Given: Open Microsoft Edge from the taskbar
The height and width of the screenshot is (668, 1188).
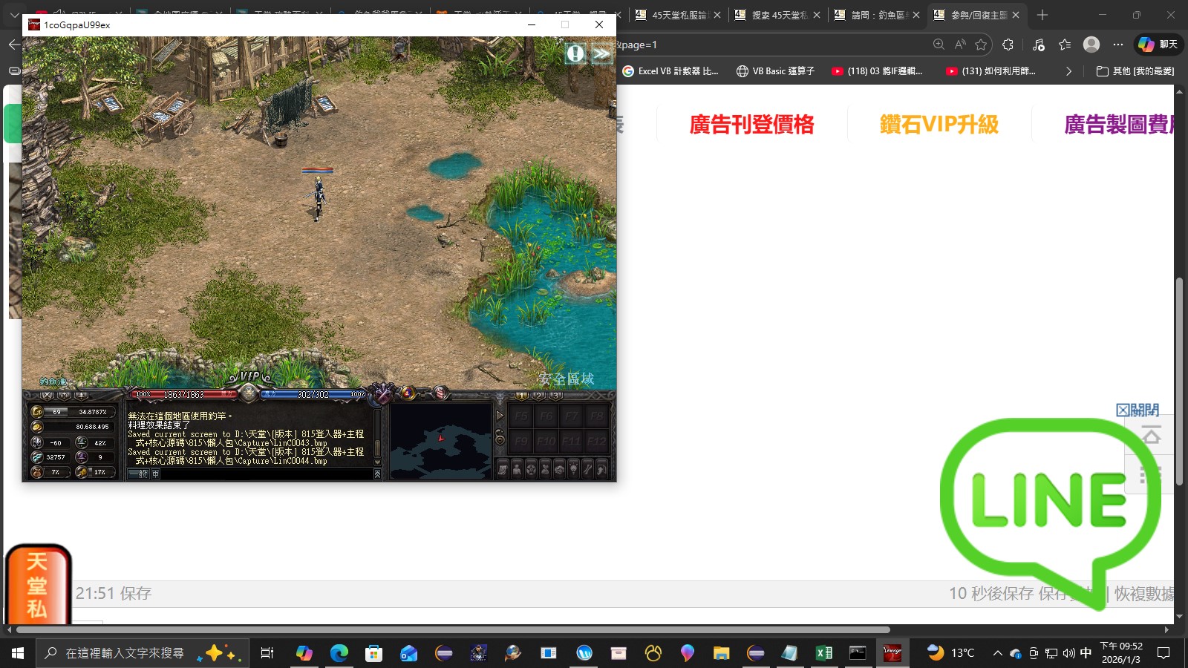Looking at the screenshot, I should (339, 653).
